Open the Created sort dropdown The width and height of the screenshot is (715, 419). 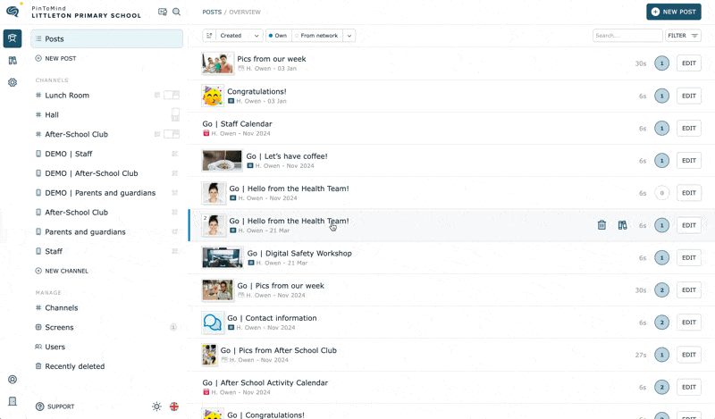(x=240, y=36)
